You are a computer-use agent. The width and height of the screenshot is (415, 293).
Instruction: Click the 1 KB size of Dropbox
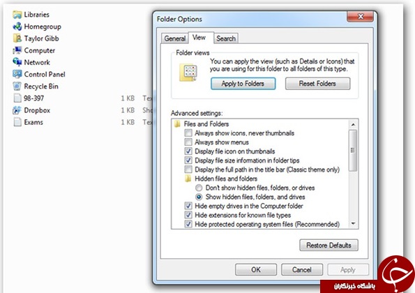[x=128, y=110]
